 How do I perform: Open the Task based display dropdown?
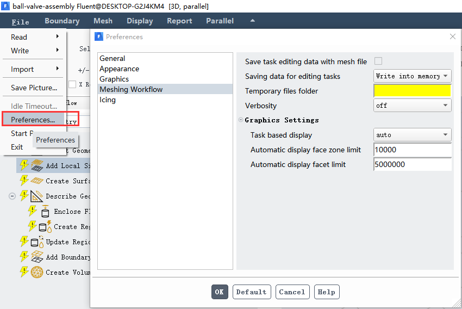tap(412, 135)
